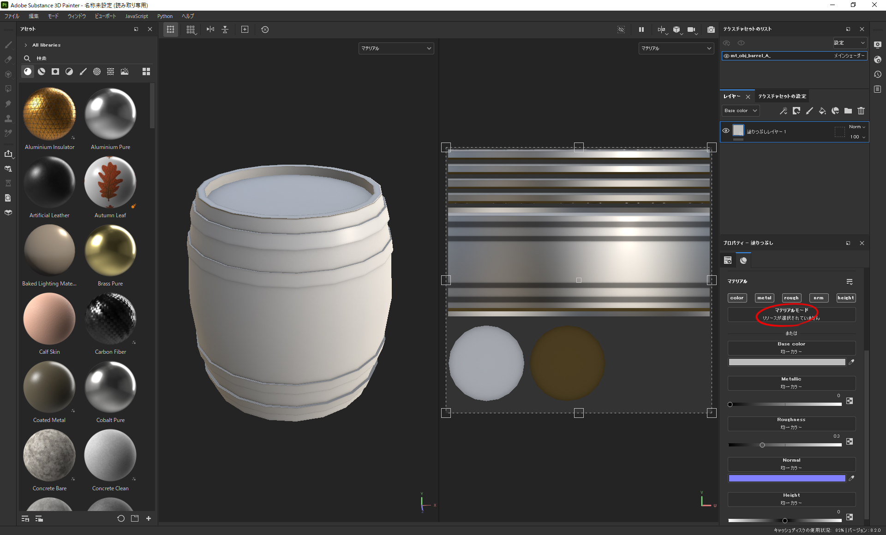Click the pause rendering icon
The height and width of the screenshot is (535, 886).
[641, 30]
